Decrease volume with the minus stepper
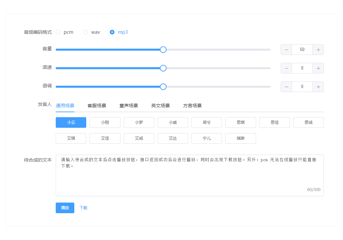The image size is (343, 240). click(x=286, y=50)
